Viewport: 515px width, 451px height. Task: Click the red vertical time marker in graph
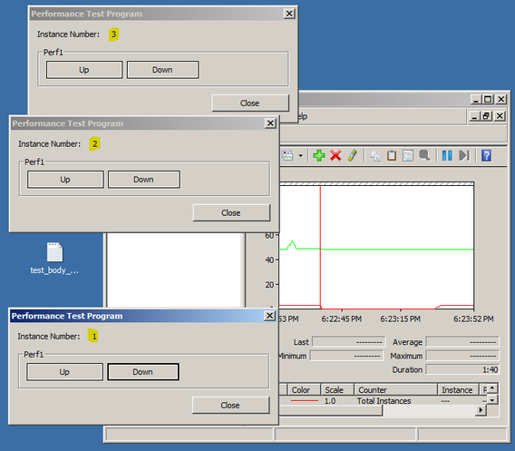[x=320, y=247]
